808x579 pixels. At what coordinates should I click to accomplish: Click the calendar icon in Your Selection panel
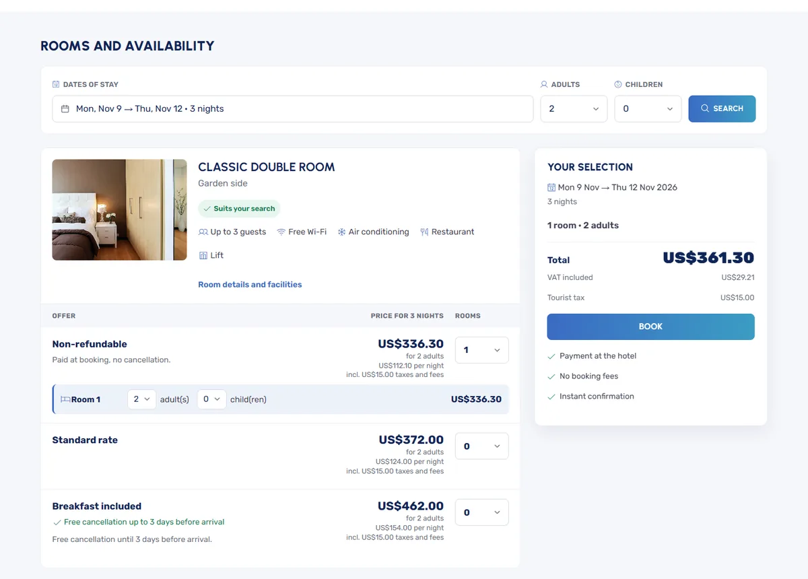pyautogui.click(x=551, y=187)
